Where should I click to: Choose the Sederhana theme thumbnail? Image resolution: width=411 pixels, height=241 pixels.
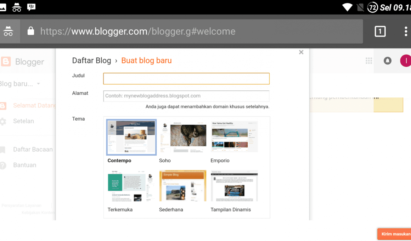coord(183,186)
